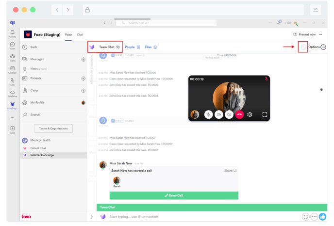This screenshot has width=334, height=226.
Task: Open Calls in Teams sidebar
Action: pos(12,81)
